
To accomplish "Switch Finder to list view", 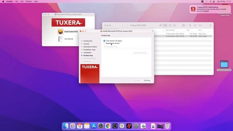I will coord(165,25).
